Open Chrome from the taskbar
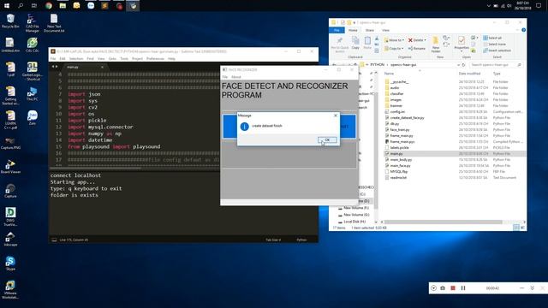The width and height of the screenshot is (548, 308). [x=49, y=6]
